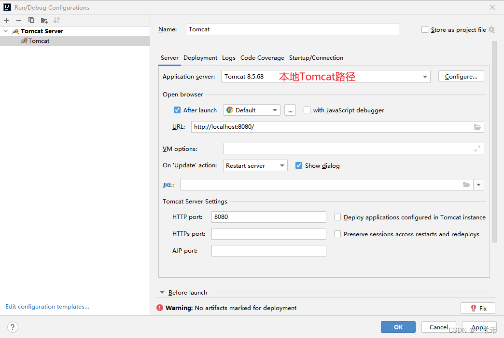
Task: Click the Name input field
Action: click(293, 29)
